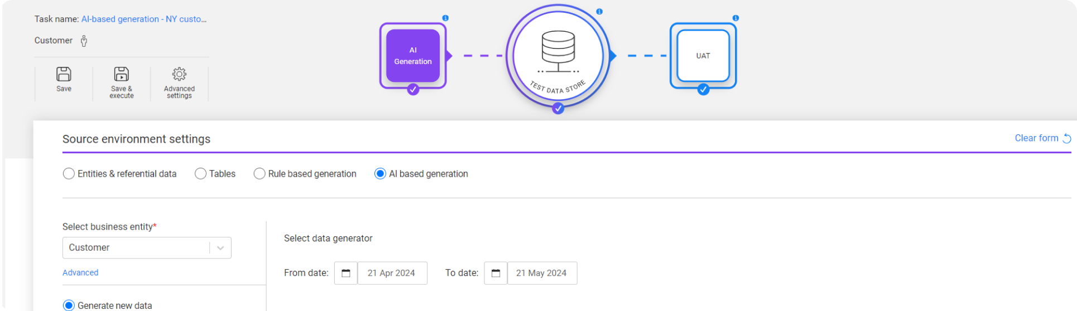Click checkmark badge under UAT node
This screenshot has width=1077, height=311.
click(x=703, y=89)
